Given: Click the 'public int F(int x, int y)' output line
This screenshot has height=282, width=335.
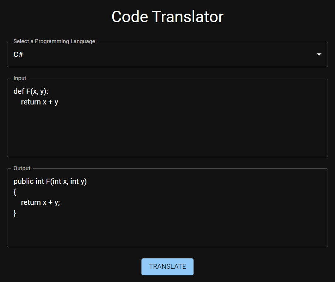Looking at the screenshot, I should (50, 181).
